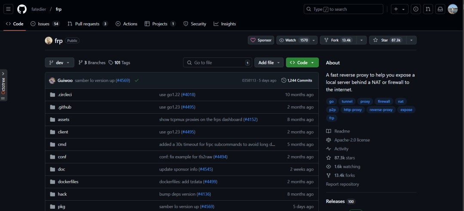Open the Add file dropdown
Viewport: 464px width, 211px height.
pos(269,63)
